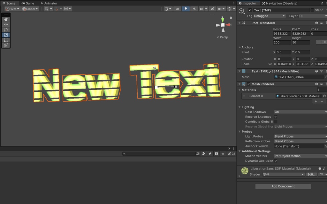This screenshot has height=204, width=327.
Task: Open the Motion Vectors dropdown
Action: 300,156
